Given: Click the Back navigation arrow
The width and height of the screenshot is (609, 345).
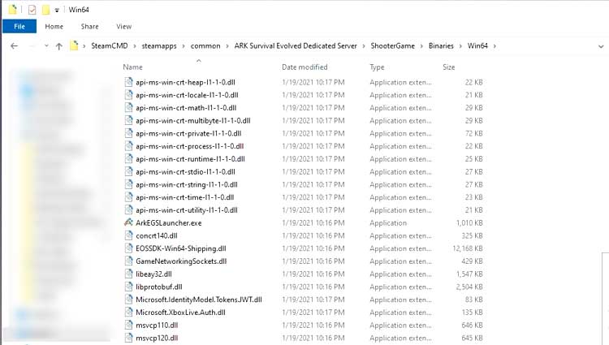Looking at the screenshot, I should coord(15,46).
